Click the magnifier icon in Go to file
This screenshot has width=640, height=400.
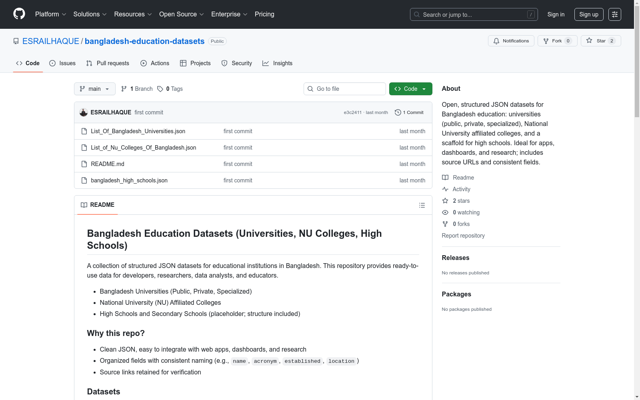click(310, 89)
